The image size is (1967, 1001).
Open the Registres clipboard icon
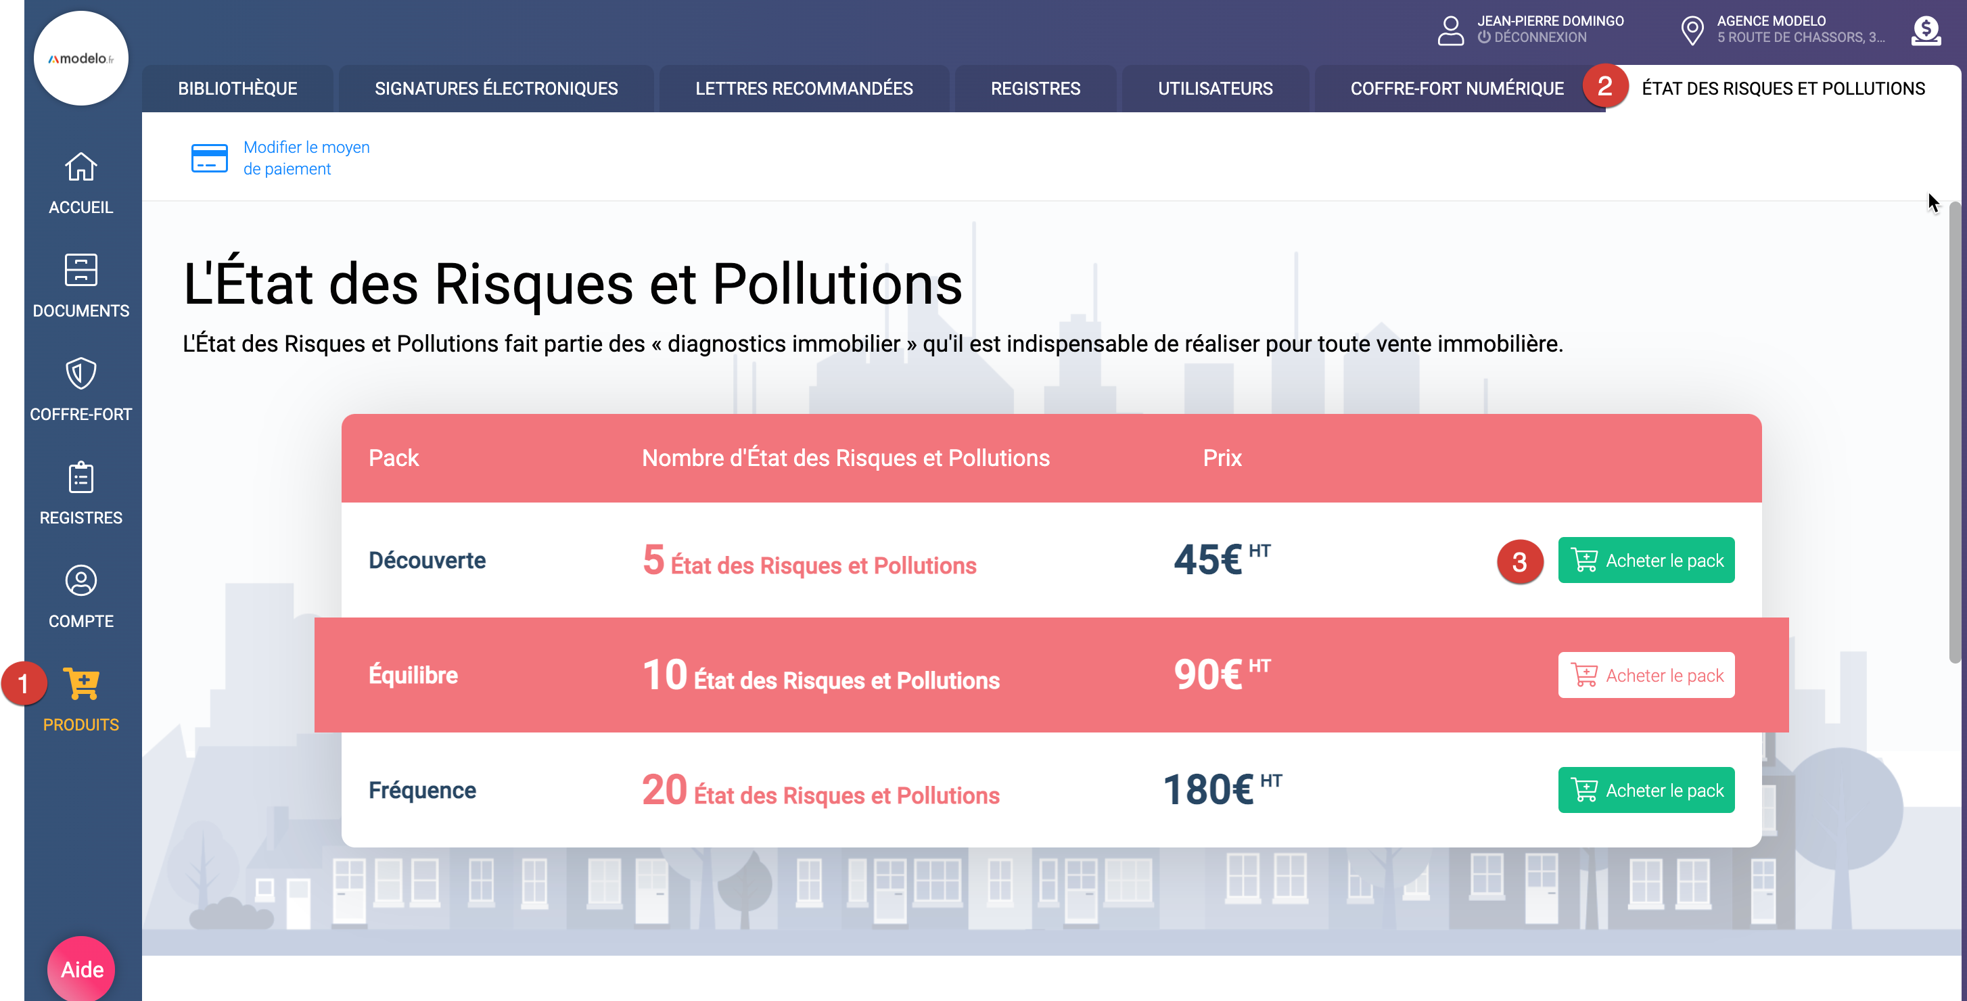(x=81, y=478)
